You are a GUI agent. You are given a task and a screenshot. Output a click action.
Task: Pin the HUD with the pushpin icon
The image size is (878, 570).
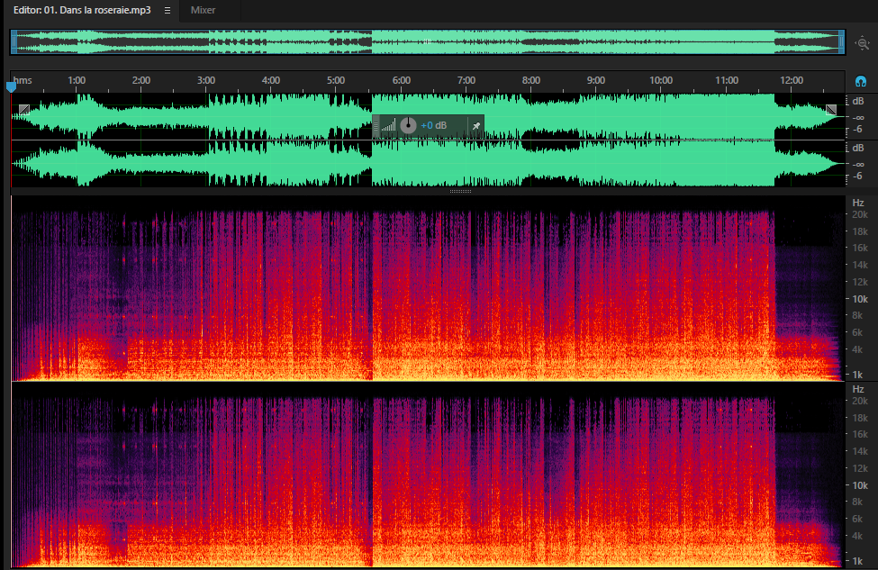(476, 125)
